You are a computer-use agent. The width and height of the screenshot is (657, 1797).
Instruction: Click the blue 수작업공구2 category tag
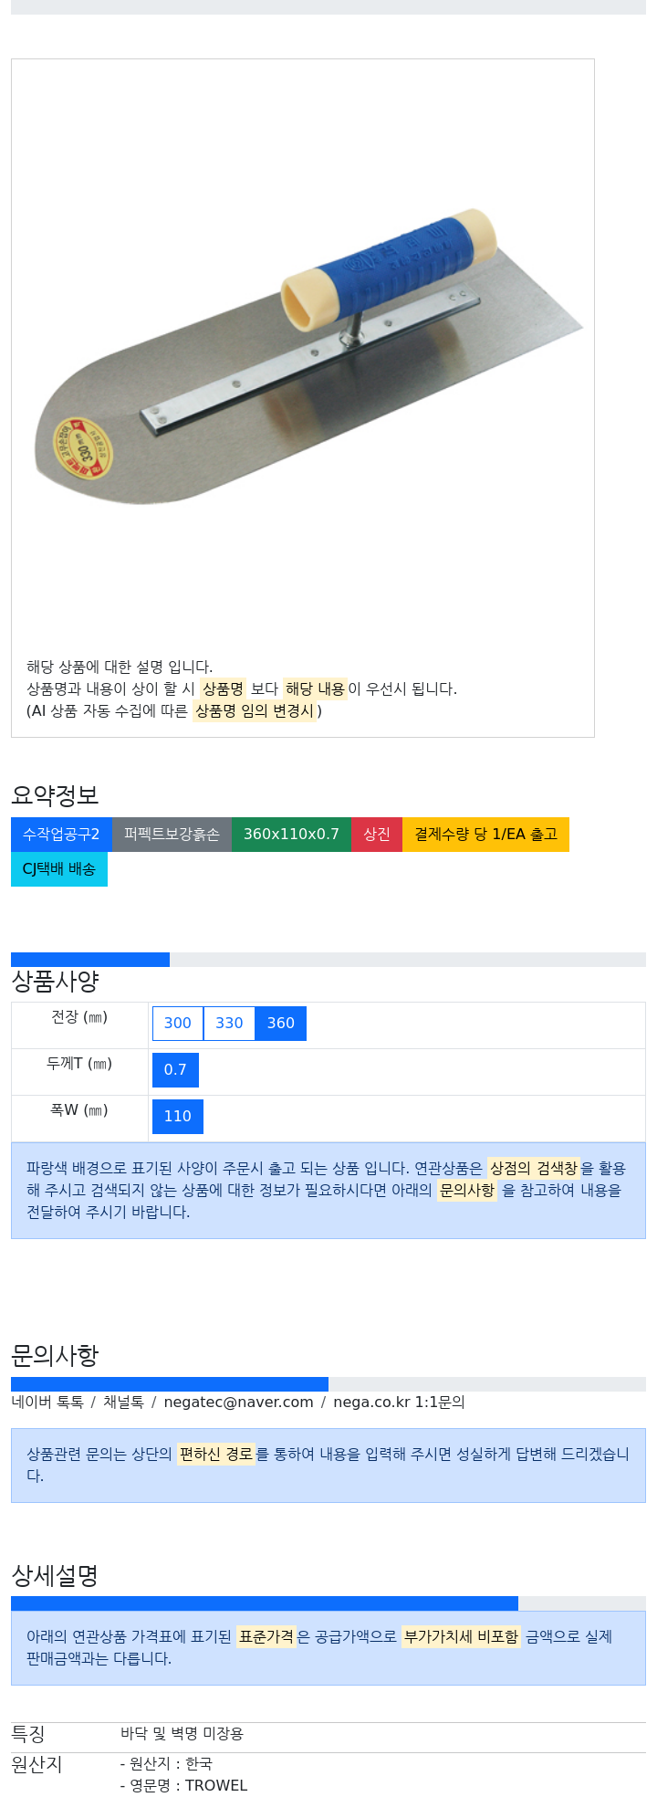coord(61,835)
